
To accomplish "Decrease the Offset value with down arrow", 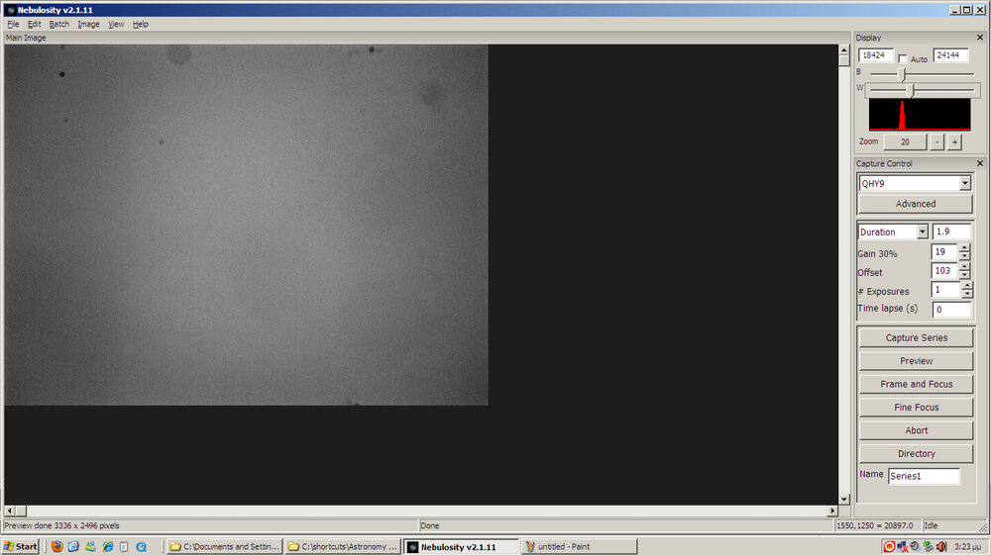I will [964, 275].
